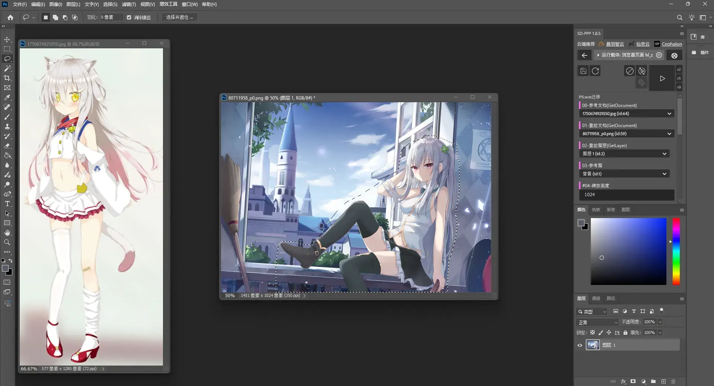This screenshot has width=714, height=386.
Task: Click the SD-PPP run play button
Action: pyautogui.click(x=662, y=78)
